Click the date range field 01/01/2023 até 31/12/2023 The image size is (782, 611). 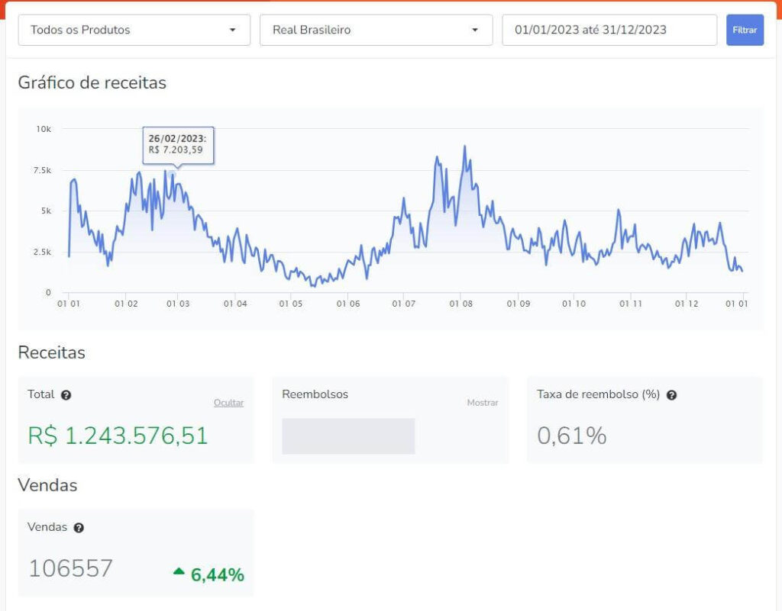point(609,31)
